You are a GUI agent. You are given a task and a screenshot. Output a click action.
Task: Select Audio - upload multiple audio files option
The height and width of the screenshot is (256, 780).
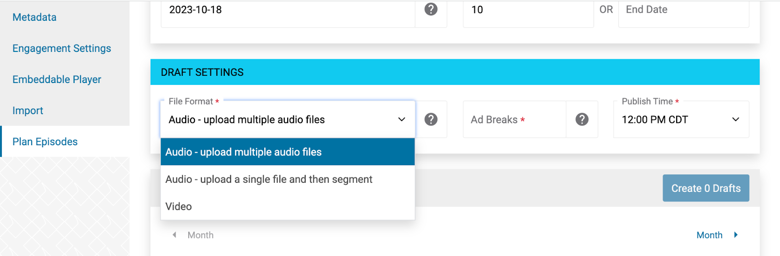[288, 152]
